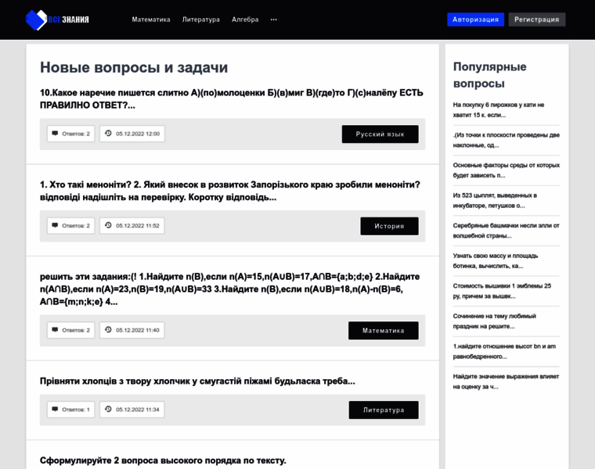Viewport: 595px width, 469px height.
Task: Open the Математика nav menu item
Action: [151, 20]
